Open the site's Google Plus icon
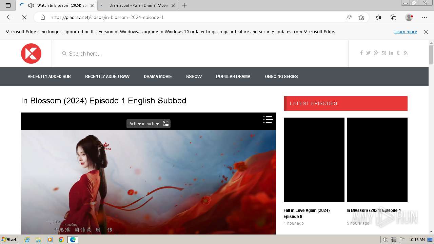Screen dimensions: 434x244 point(376,53)
